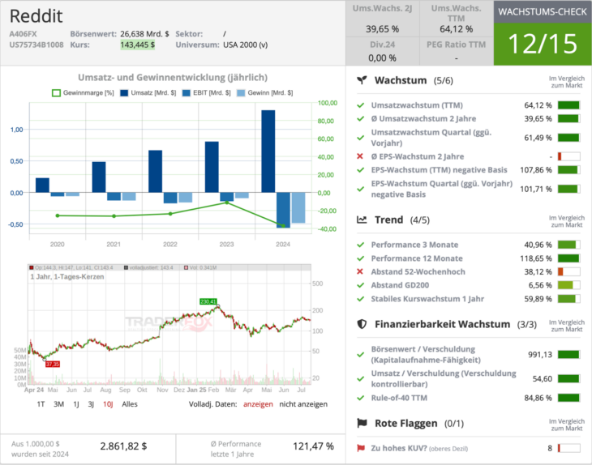Viewport: 592px width, 465px height.
Task: Click the Abstand 52-Wochenhoch metric label
Action: coord(418,271)
